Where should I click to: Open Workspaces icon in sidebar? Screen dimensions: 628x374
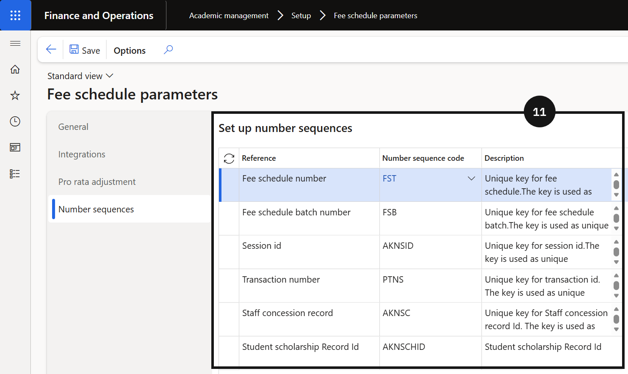click(x=15, y=148)
